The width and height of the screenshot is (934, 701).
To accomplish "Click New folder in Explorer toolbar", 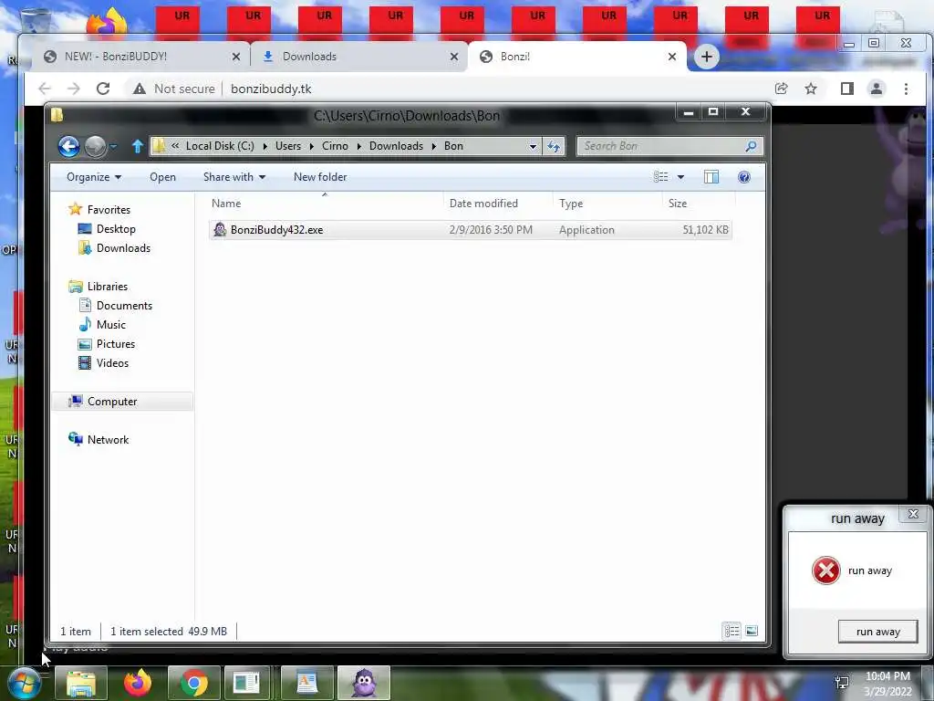I will tap(320, 177).
